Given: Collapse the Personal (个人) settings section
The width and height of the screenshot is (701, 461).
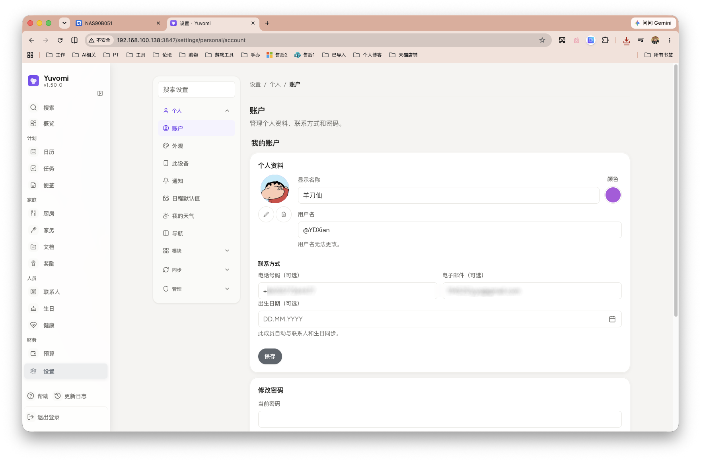Looking at the screenshot, I should coord(197,111).
